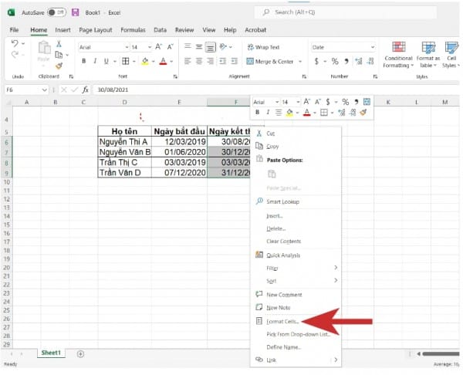Image resolution: width=463 pixels, height=375 pixels.
Task: Toggle Top Align in ribbon
Action: (x=188, y=47)
